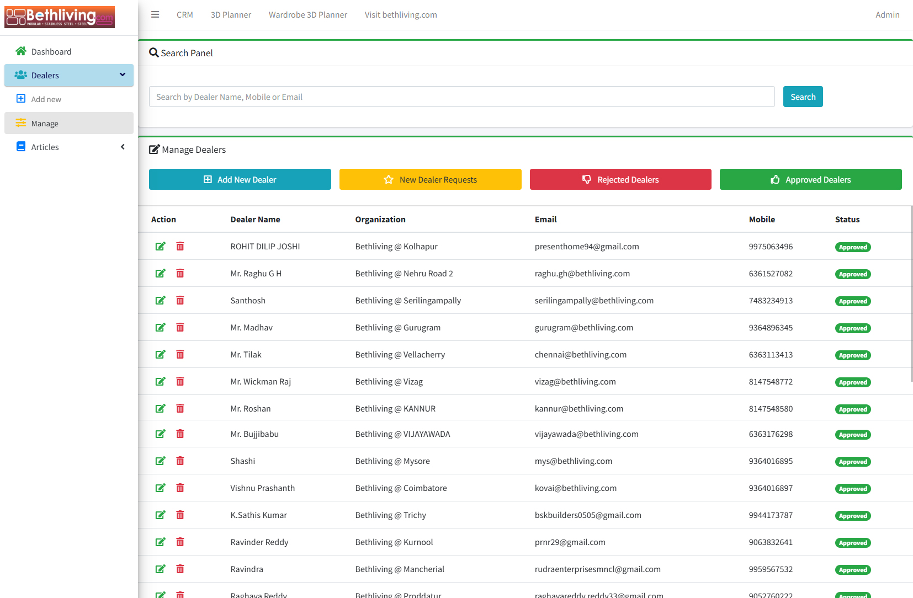The width and height of the screenshot is (913, 598).
Task: Click the Bethliving logo
Action: point(60,17)
